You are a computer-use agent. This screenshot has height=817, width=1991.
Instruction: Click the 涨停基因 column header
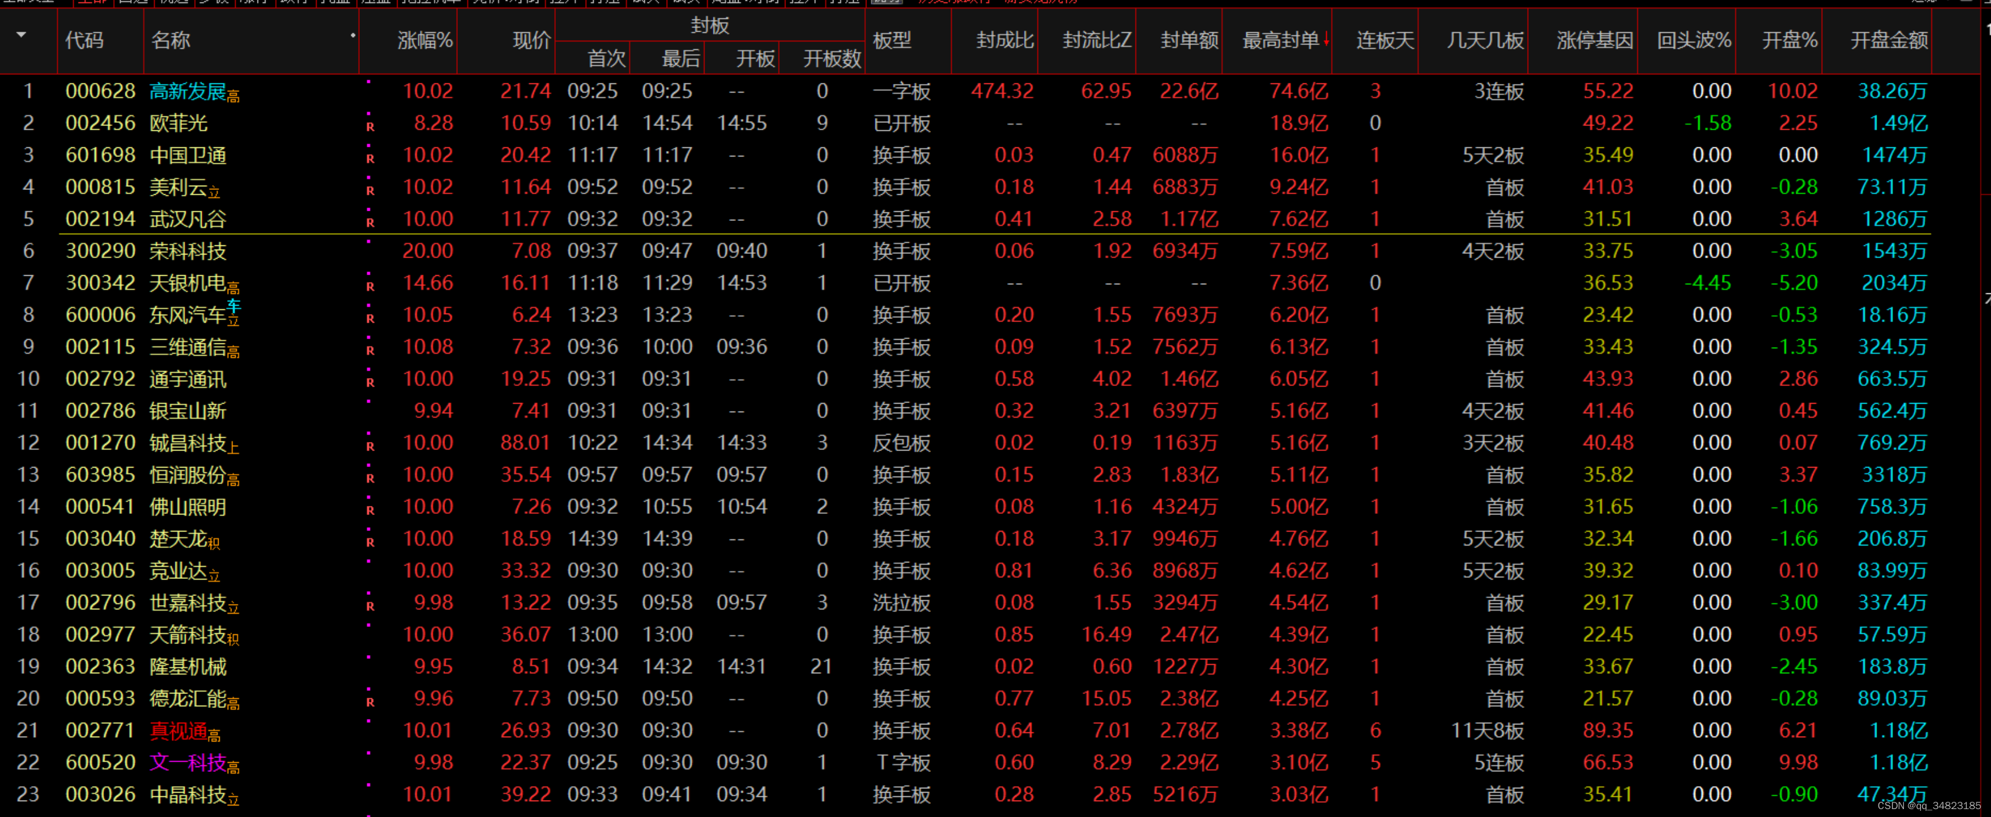(1595, 40)
